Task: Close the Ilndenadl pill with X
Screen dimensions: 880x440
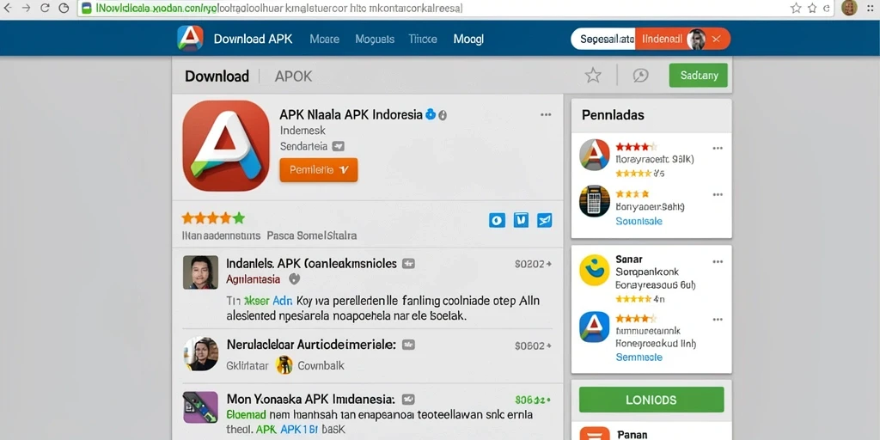Action: pos(716,39)
